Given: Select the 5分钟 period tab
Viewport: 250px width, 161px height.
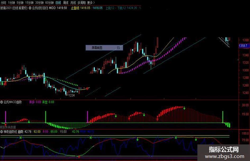Looking at the screenshot, I should click(20, 3).
